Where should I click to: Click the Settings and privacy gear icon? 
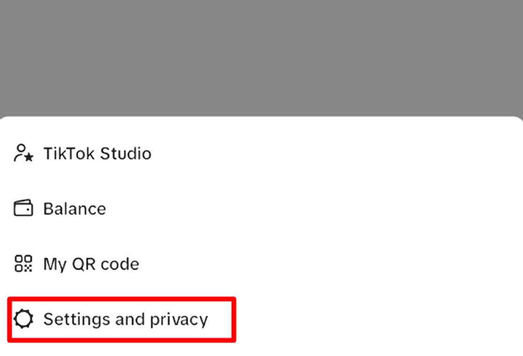(x=23, y=319)
